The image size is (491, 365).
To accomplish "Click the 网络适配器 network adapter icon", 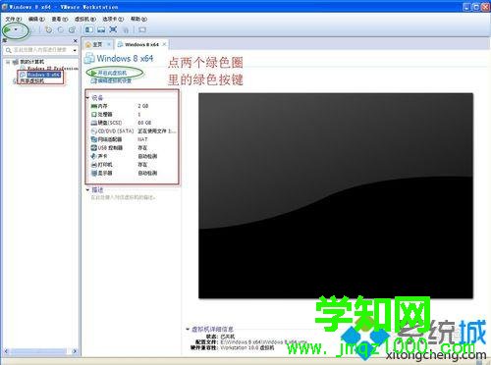I will 94,139.
